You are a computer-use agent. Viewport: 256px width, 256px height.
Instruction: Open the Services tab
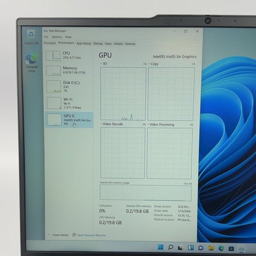pyautogui.click(x=130, y=44)
